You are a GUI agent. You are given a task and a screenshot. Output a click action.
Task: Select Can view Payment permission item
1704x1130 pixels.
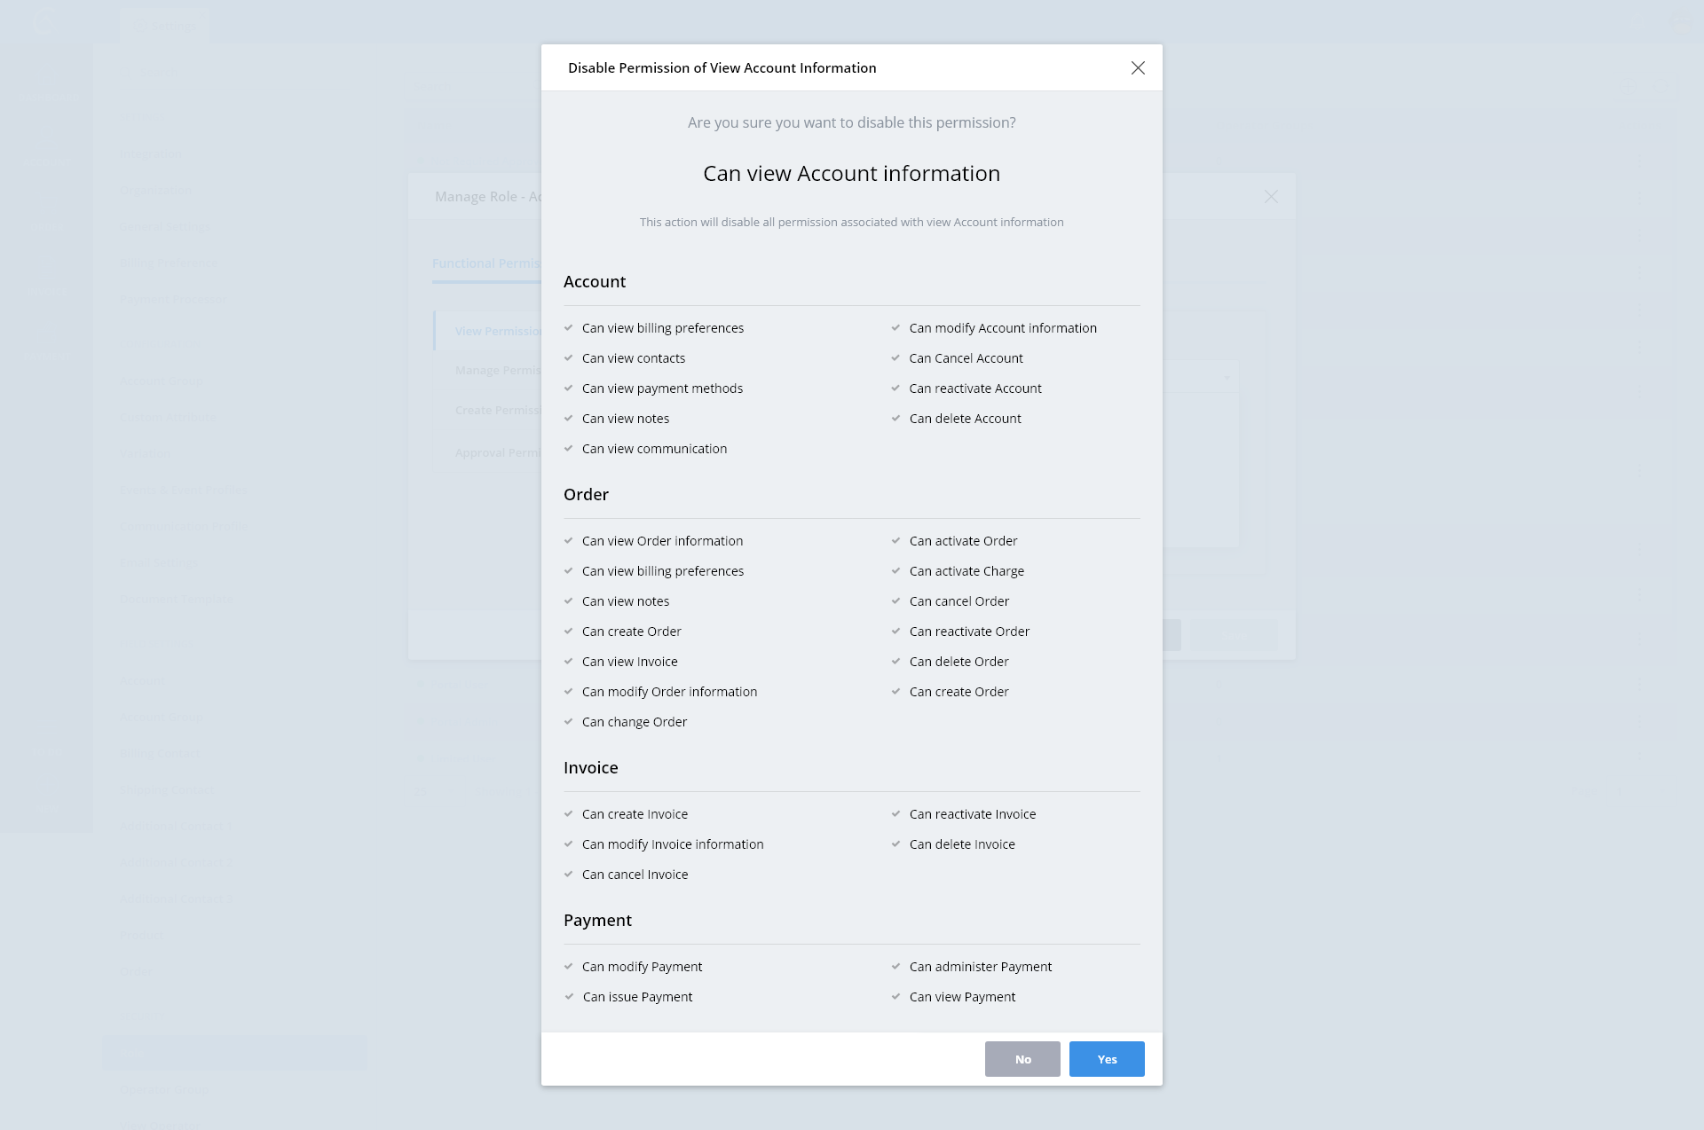962,997
